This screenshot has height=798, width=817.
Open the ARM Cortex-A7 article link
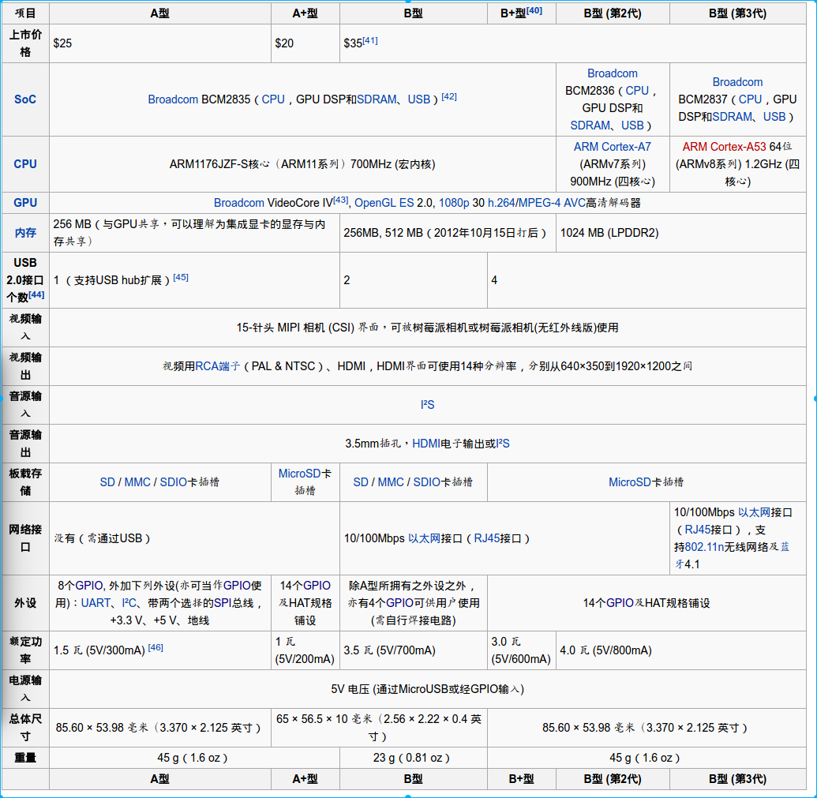tap(613, 146)
